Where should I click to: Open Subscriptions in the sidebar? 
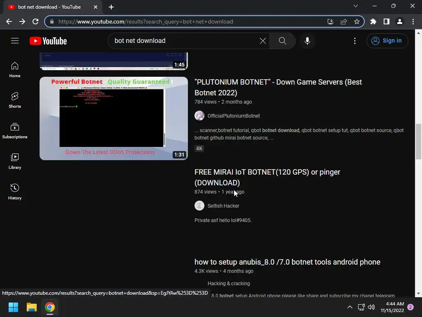pos(15,130)
